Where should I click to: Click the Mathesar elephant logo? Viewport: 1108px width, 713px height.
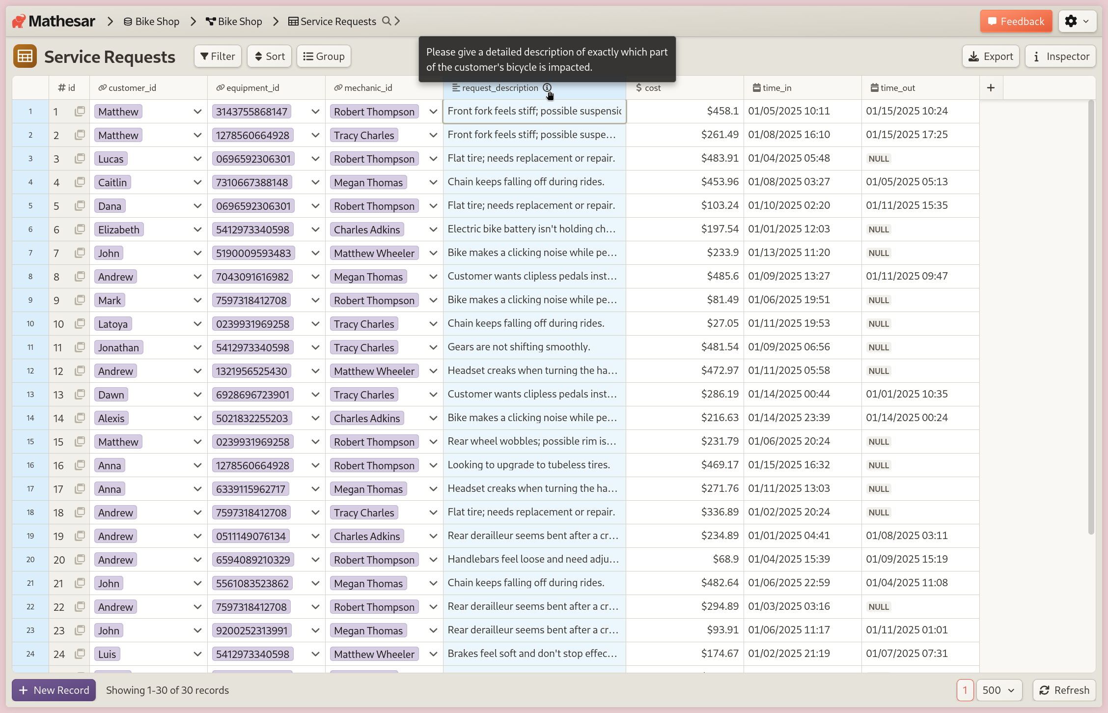(19, 21)
